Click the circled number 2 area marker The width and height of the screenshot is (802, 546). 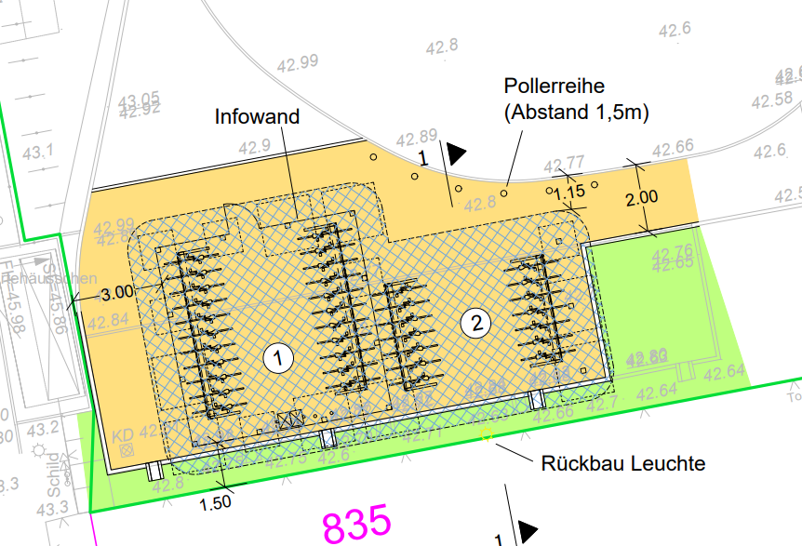point(475,324)
